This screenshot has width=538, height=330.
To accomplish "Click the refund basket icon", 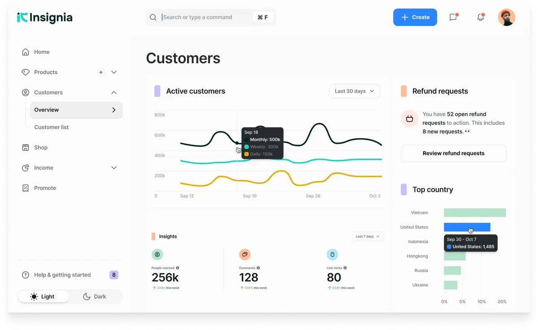I will point(409,119).
